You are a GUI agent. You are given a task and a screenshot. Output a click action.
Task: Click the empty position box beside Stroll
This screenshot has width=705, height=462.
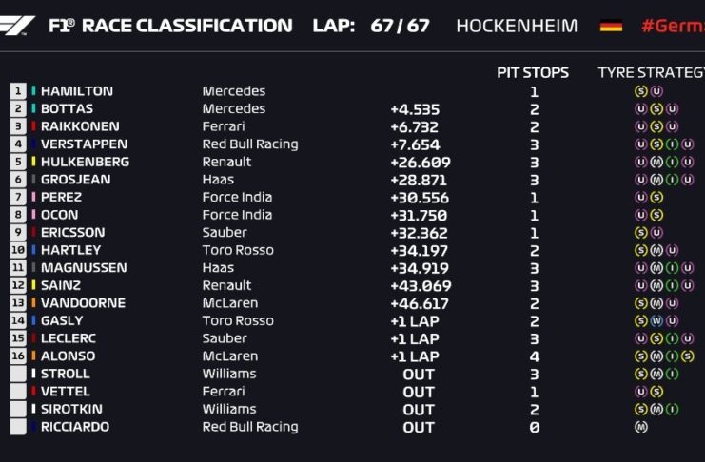click(18, 375)
